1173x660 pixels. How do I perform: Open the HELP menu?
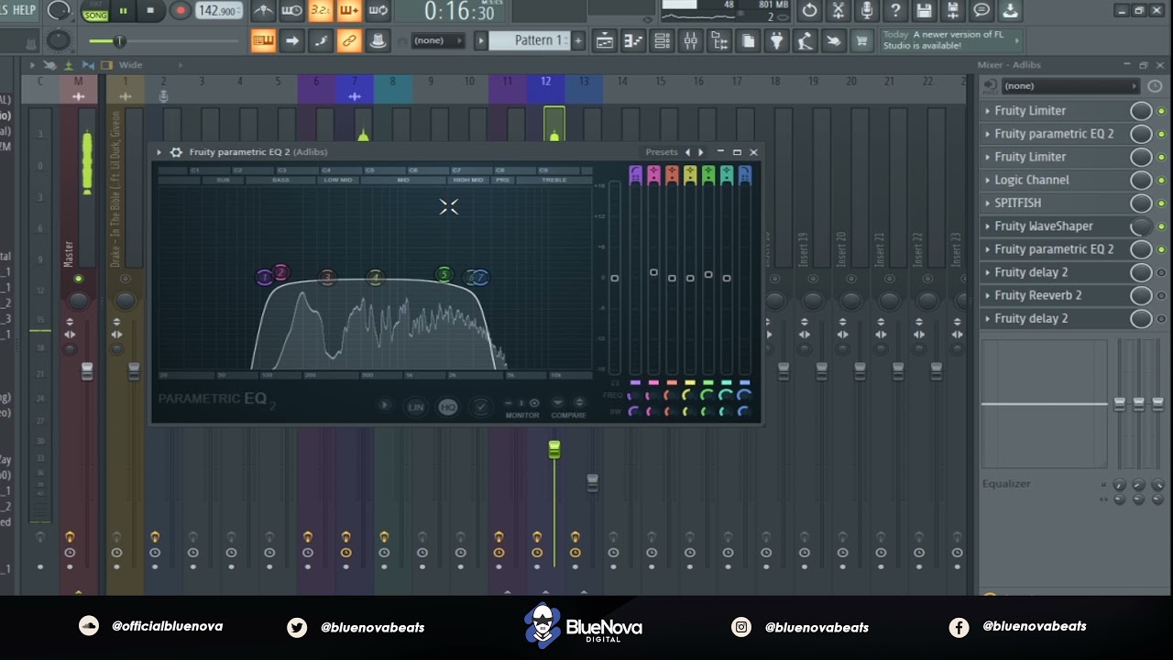pos(24,10)
